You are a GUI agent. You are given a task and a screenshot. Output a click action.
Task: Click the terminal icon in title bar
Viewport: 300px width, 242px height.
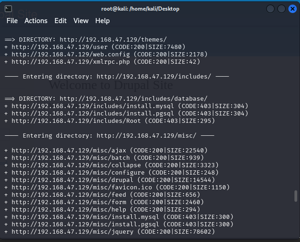click(9, 8)
